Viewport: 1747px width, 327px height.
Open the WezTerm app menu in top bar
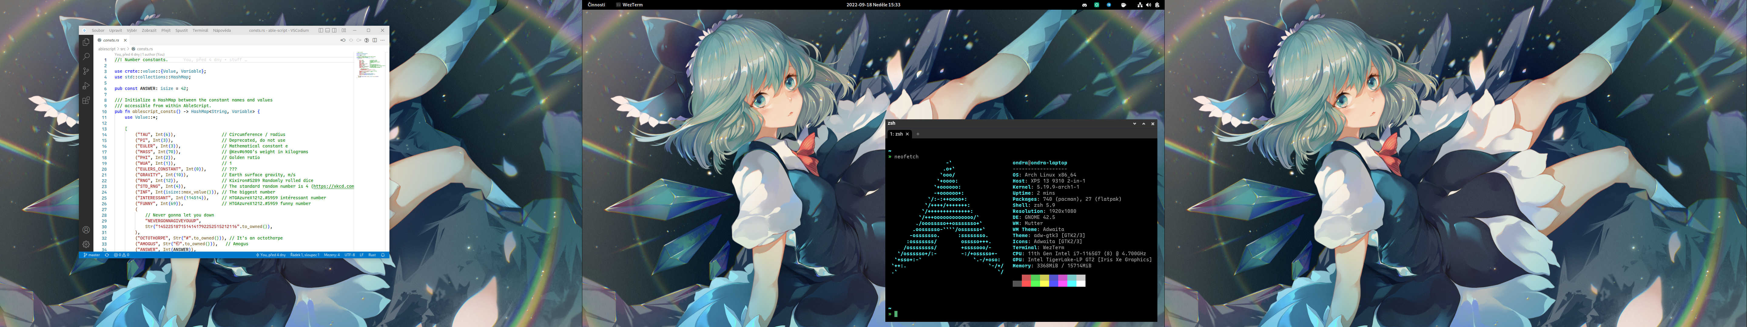click(629, 5)
